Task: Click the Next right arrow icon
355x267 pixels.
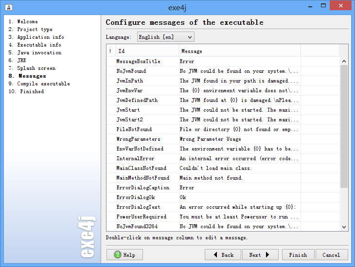Action: 267,254
